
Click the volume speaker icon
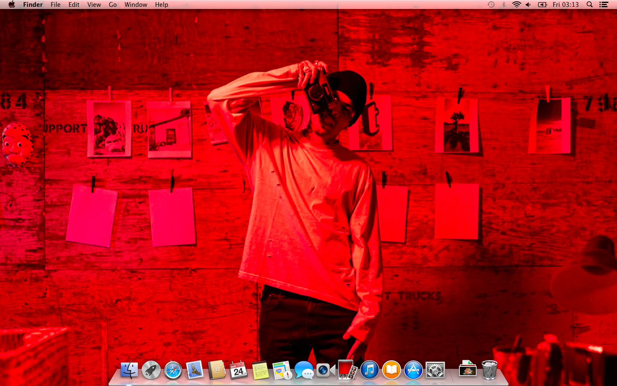tap(528, 5)
